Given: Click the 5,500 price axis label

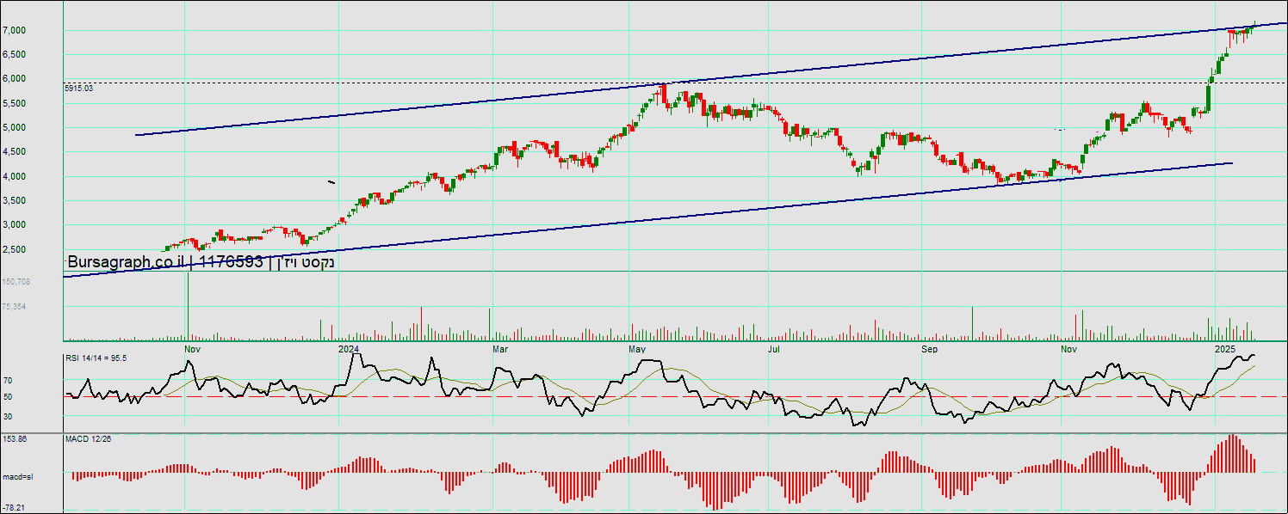Looking at the screenshot, I should (15, 103).
